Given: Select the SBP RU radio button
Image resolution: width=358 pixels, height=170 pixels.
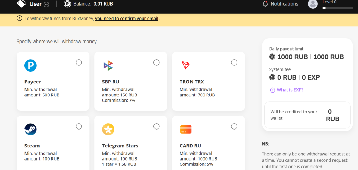Looking at the screenshot, I should pos(157,62).
